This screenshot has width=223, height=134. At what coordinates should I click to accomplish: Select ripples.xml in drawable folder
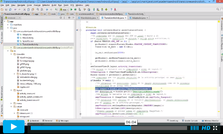[x=25, y=87]
